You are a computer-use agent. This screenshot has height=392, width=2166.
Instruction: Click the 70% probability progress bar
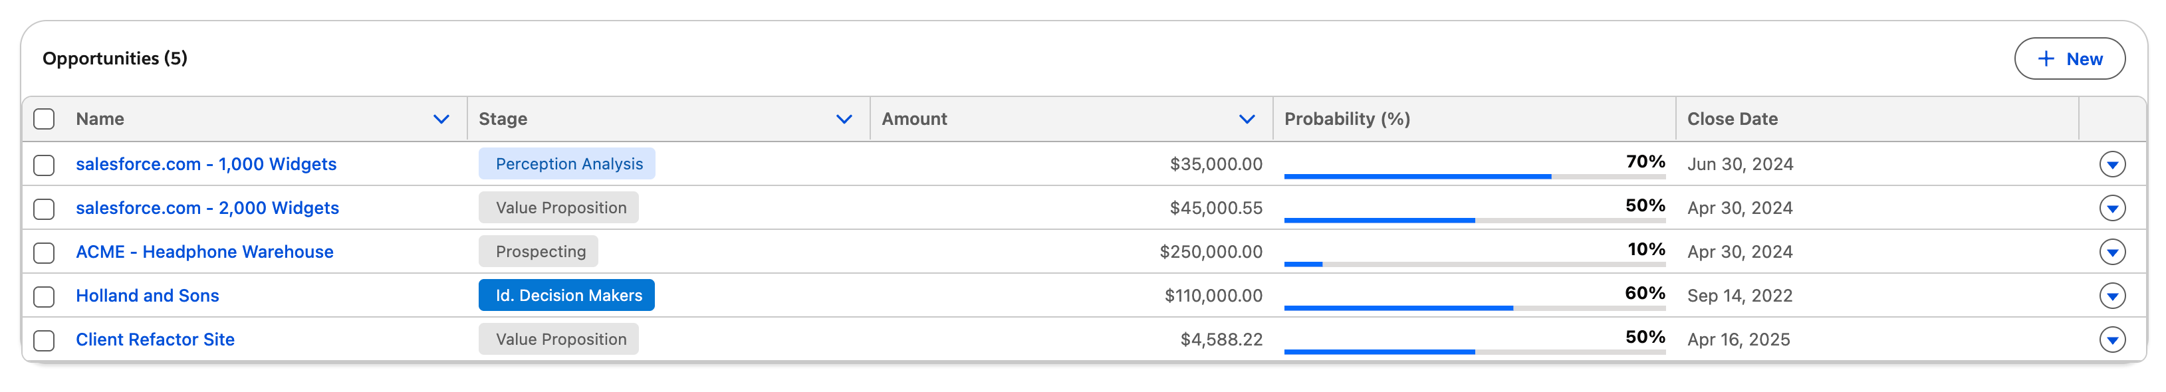1474,176
